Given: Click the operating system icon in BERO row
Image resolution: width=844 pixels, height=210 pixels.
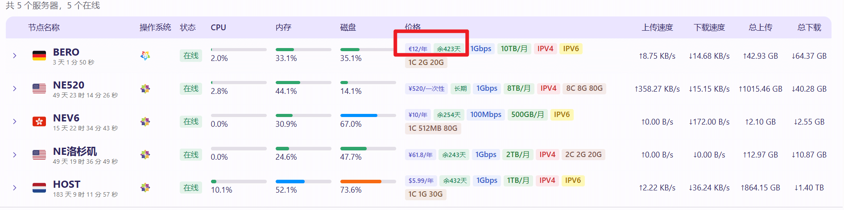Looking at the screenshot, I should click(145, 56).
